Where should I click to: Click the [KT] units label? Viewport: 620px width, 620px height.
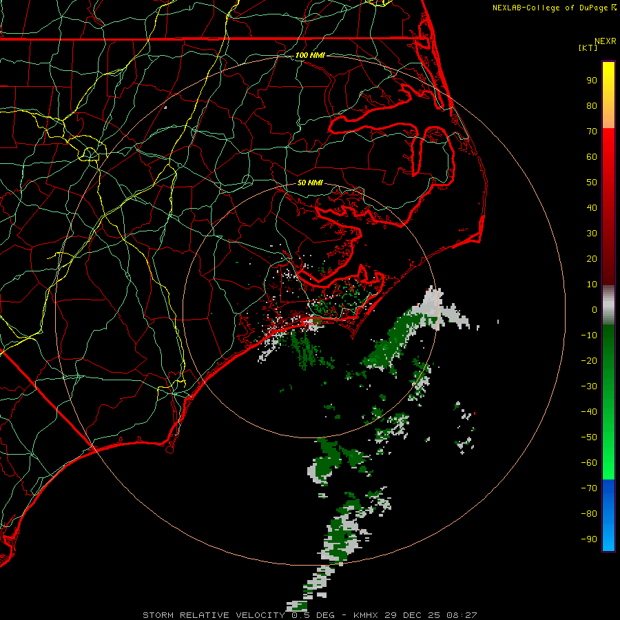[x=588, y=48]
